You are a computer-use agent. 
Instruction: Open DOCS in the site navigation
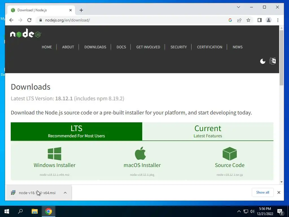[x=121, y=47]
